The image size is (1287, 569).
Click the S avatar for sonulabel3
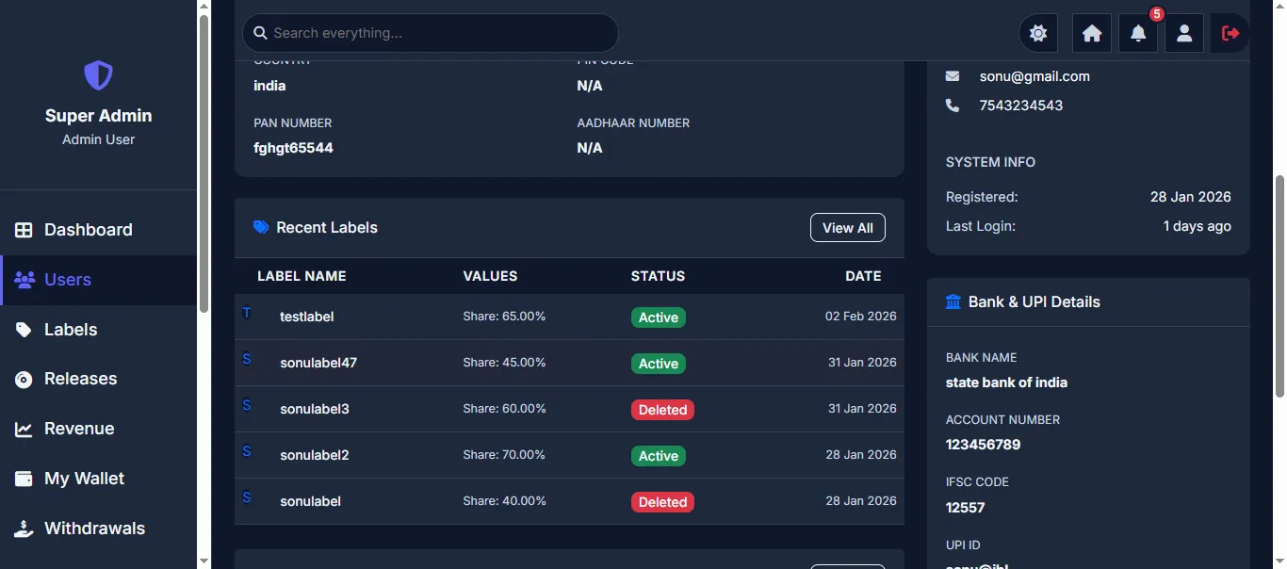click(247, 405)
